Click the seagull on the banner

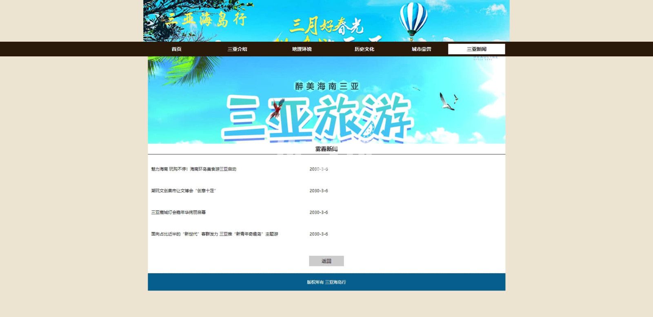tap(447, 102)
